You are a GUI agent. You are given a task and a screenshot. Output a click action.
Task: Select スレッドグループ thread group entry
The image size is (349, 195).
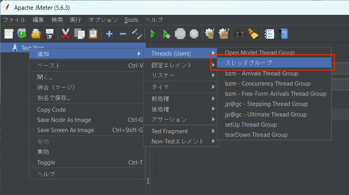click(x=274, y=63)
